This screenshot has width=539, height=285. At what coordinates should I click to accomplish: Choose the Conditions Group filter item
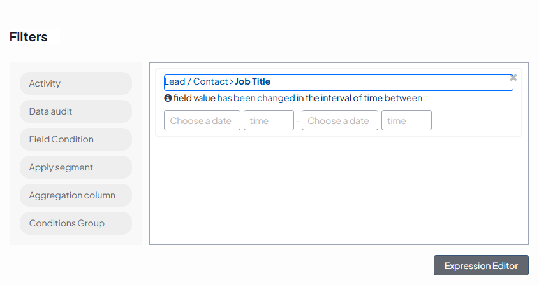pyautogui.click(x=76, y=223)
